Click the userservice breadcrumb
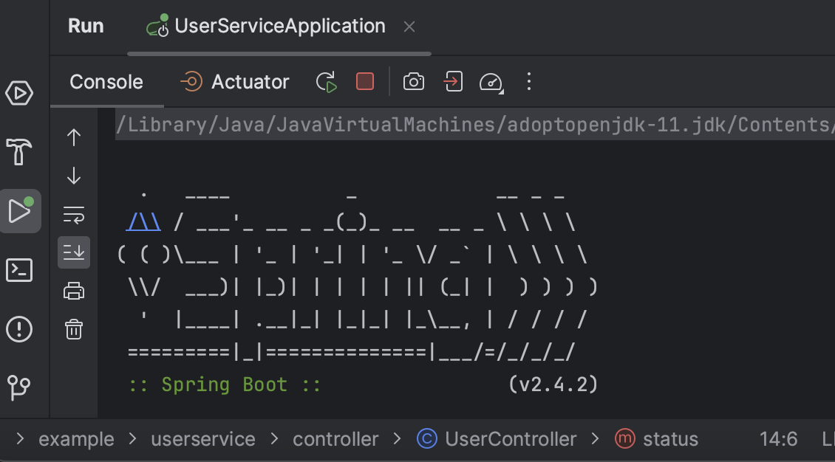 pyautogui.click(x=203, y=439)
